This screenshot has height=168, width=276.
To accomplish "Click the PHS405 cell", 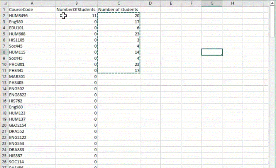I will tap(32, 83).
